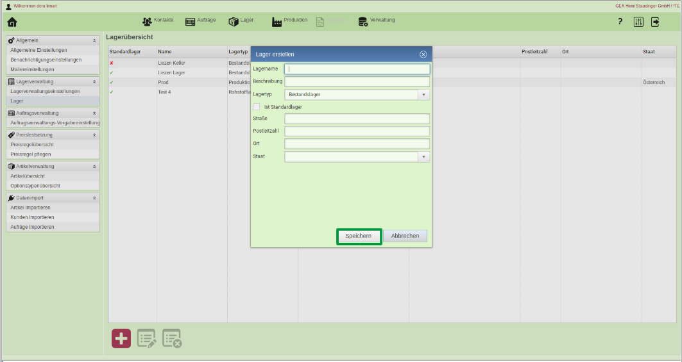Close the Lager erstellen dialog
The width and height of the screenshot is (682, 362).
tap(423, 54)
